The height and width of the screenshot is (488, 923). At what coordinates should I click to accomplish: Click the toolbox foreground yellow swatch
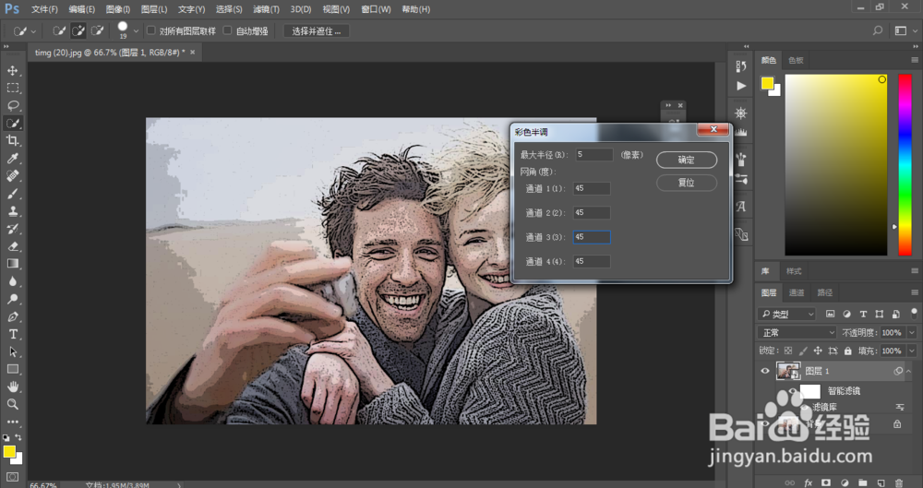(9, 451)
